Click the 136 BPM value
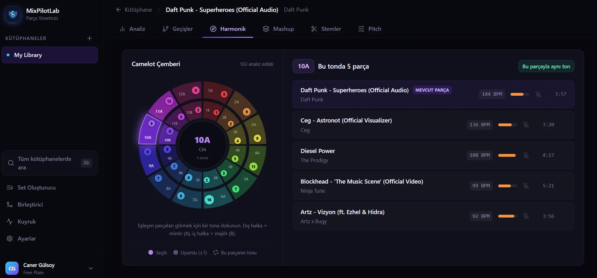This screenshot has width=597, height=278. [x=480, y=125]
